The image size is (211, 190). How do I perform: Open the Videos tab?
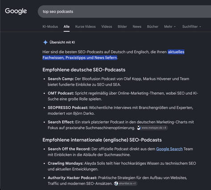pyautogui.click(x=107, y=27)
